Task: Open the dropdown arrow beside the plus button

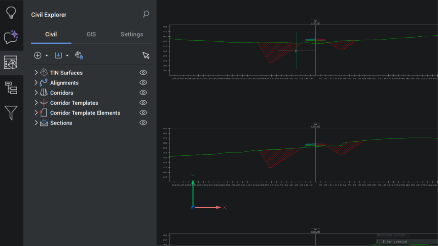Action: [x=47, y=56]
